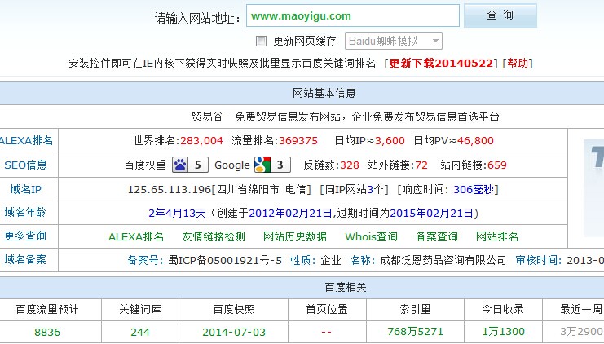Click creation date 2012年02月21日
The width and height of the screenshot is (604, 344).
click(290, 213)
